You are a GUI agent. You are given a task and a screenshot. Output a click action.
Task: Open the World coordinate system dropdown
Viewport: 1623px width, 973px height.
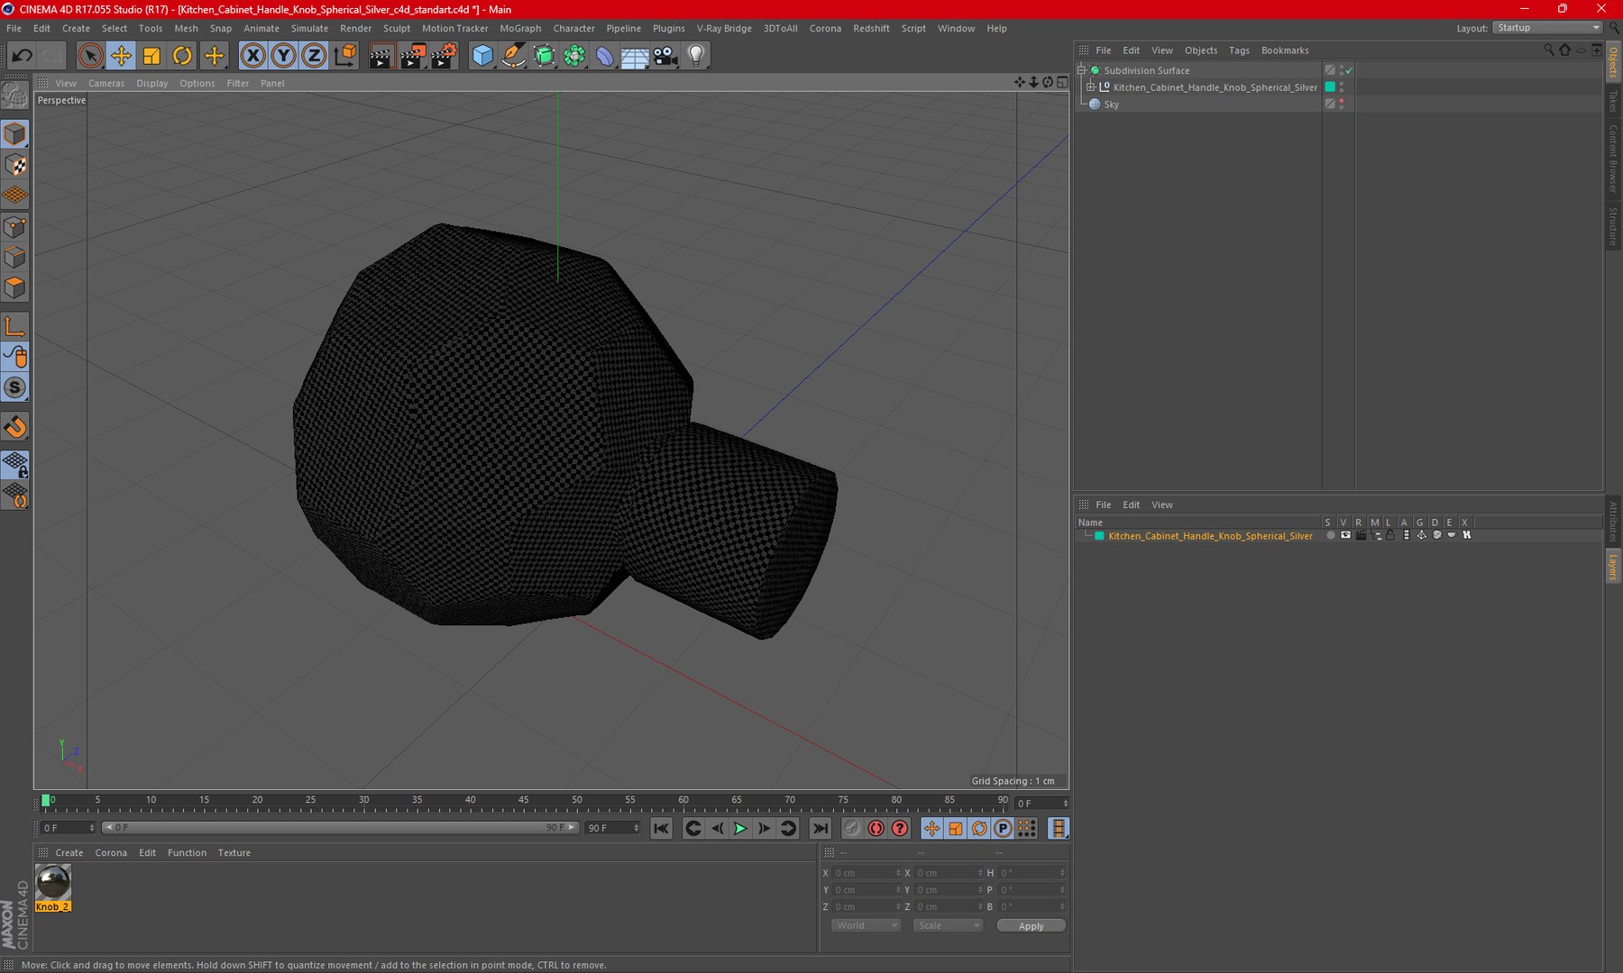(x=865, y=925)
